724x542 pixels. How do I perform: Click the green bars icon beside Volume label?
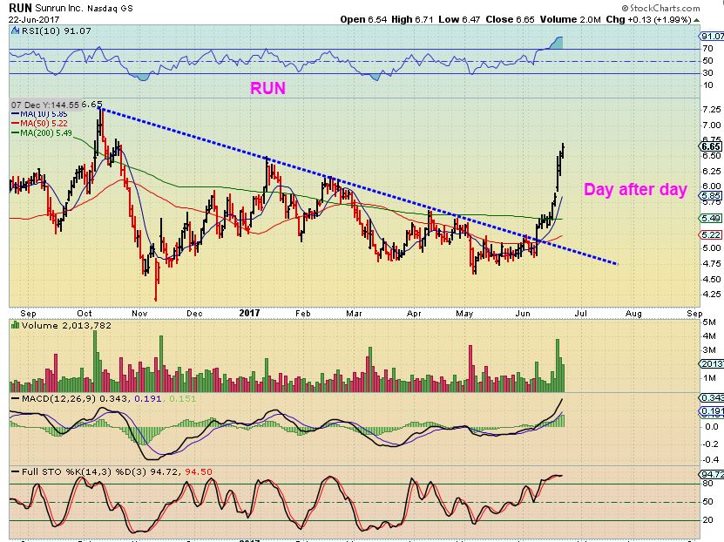pyautogui.click(x=15, y=325)
